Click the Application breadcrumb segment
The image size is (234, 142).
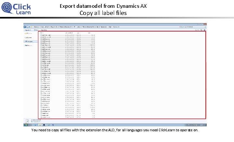(104, 27)
